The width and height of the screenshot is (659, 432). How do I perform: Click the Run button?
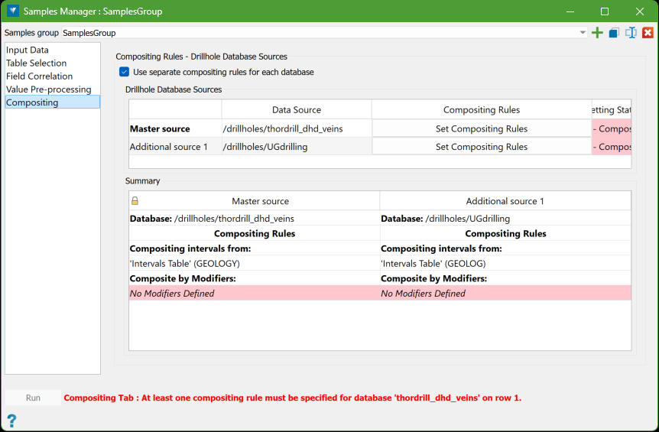[33, 398]
